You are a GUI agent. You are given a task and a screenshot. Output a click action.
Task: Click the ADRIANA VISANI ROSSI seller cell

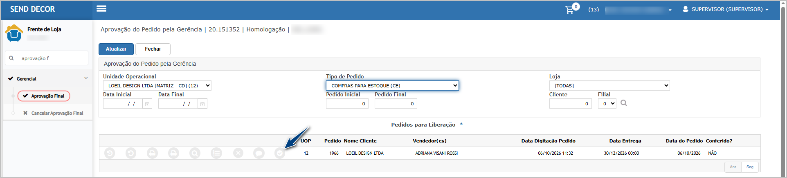tap(436, 153)
